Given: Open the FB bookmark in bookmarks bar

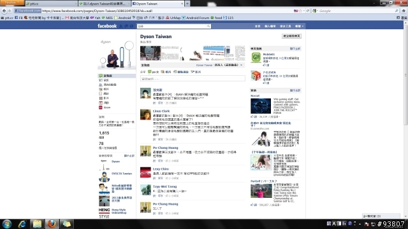Looking at the screenshot, I should (18, 18).
